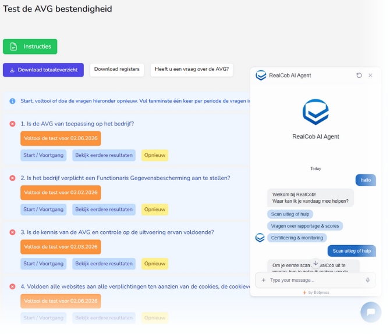Close the RealCob AI Agent chat window
390x334 pixels.
coord(370,76)
